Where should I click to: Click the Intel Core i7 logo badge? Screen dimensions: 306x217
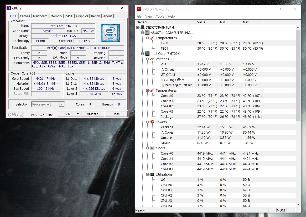pos(111,33)
